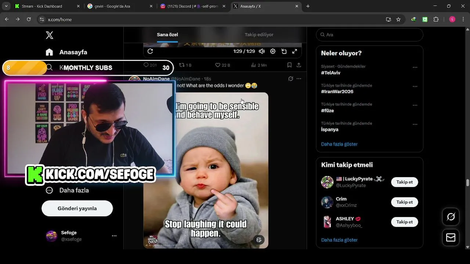The width and height of the screenshot is (470, 264).
Task: Open Crim profile avatar
Action: point(327,202)
